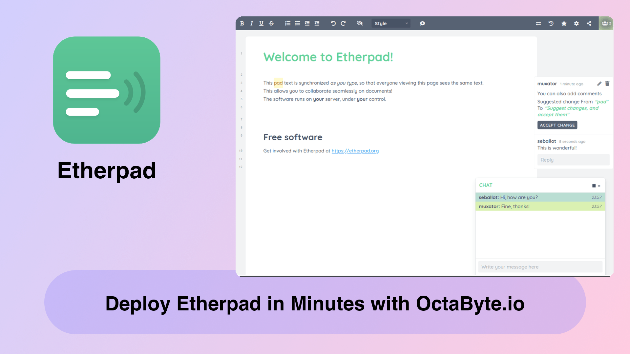Toggle Bold formatting on selected text
630x354 pixels.
point(242,23)
